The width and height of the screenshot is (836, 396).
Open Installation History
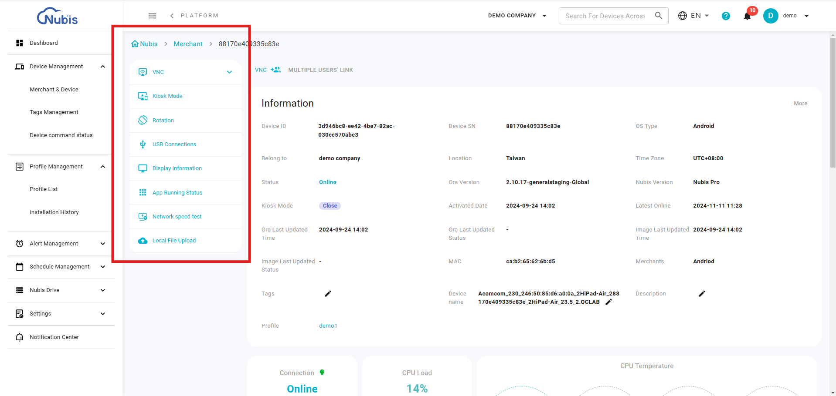(x=54, y=212)
